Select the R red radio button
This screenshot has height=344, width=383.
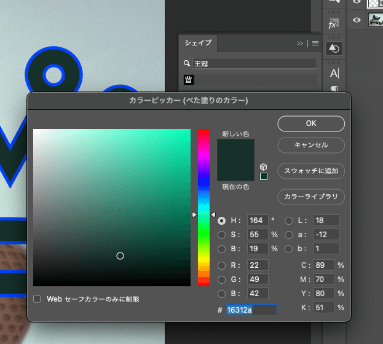pyautogui.click(x=221, y=265)
